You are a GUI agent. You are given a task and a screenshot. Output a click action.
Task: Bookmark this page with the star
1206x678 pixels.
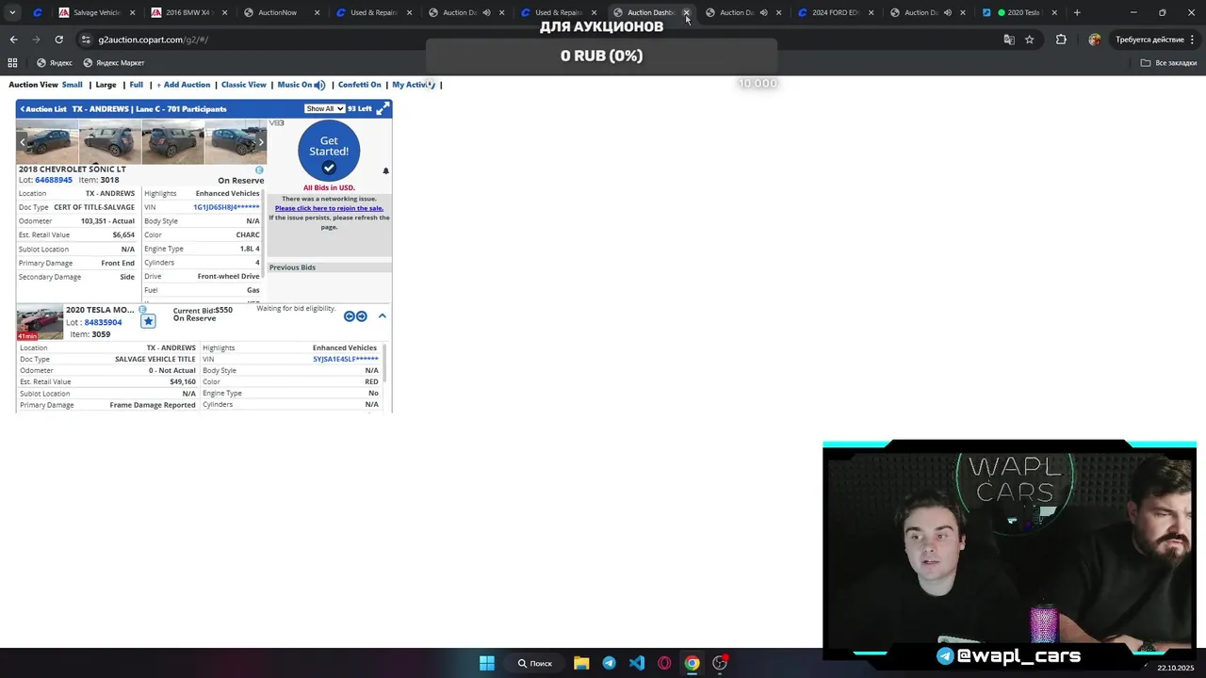click(1030, 40)
